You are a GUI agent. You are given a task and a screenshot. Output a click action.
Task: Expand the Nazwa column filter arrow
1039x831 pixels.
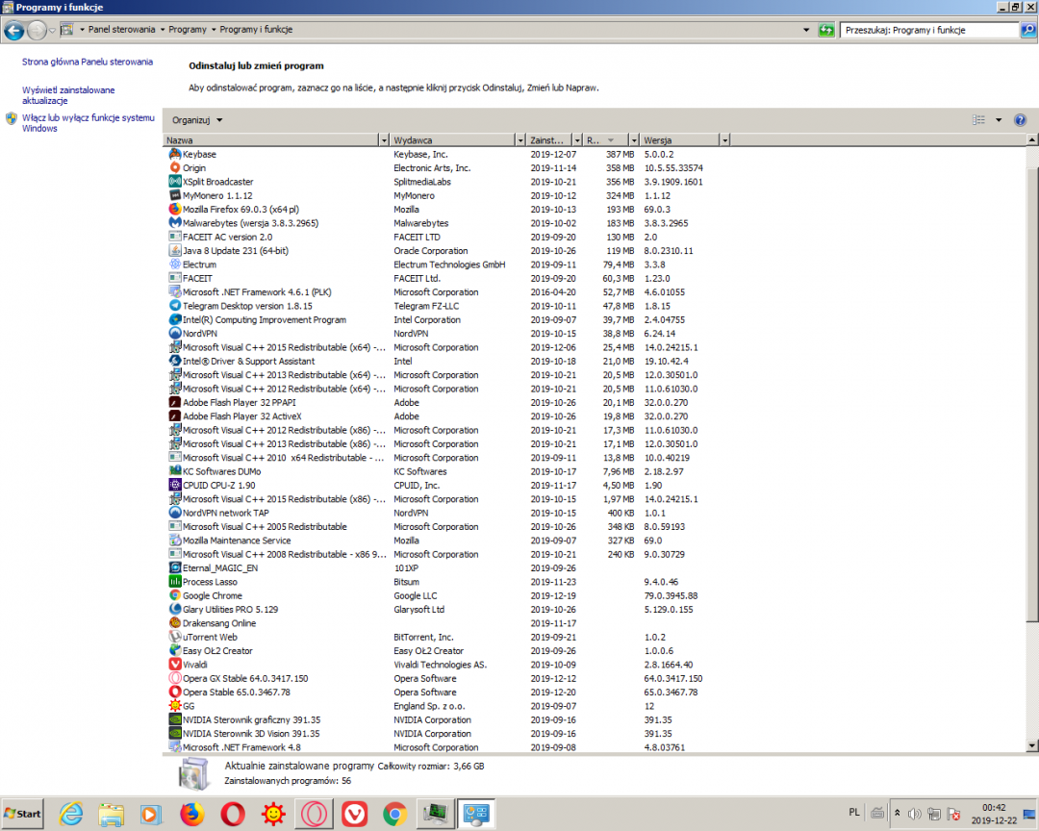point(385,140)
